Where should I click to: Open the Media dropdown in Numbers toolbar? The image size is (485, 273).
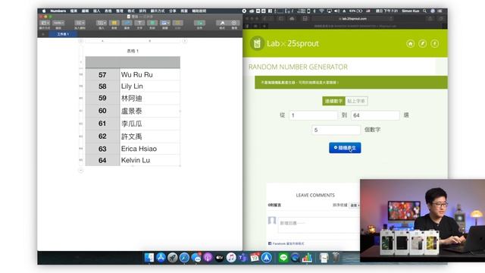[165, 23]
